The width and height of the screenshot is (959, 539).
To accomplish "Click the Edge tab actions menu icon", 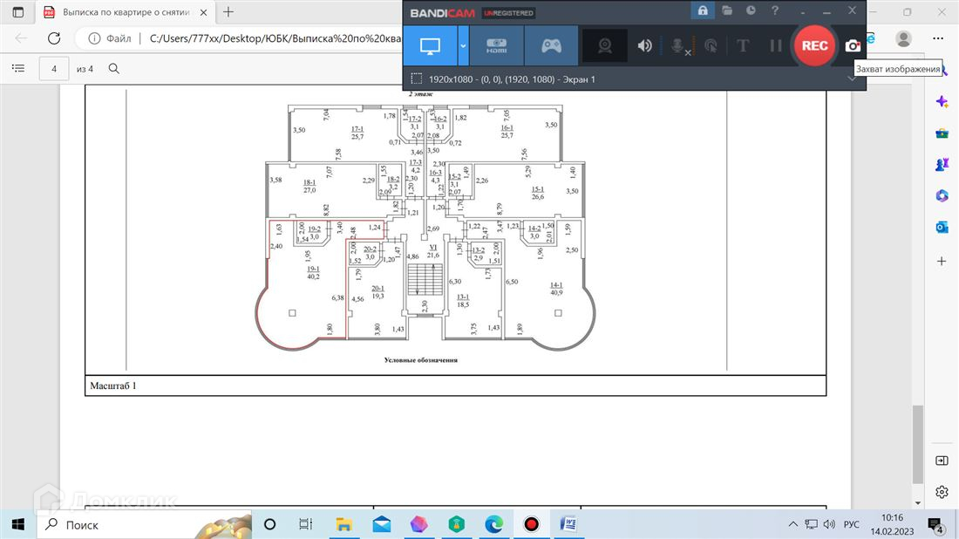I will point(17,11).
